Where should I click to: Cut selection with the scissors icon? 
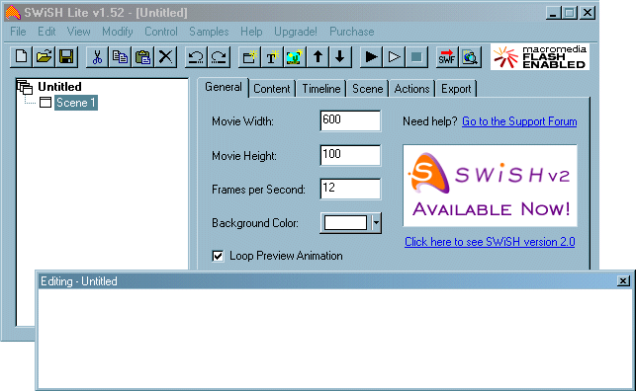tap(97, 56)
